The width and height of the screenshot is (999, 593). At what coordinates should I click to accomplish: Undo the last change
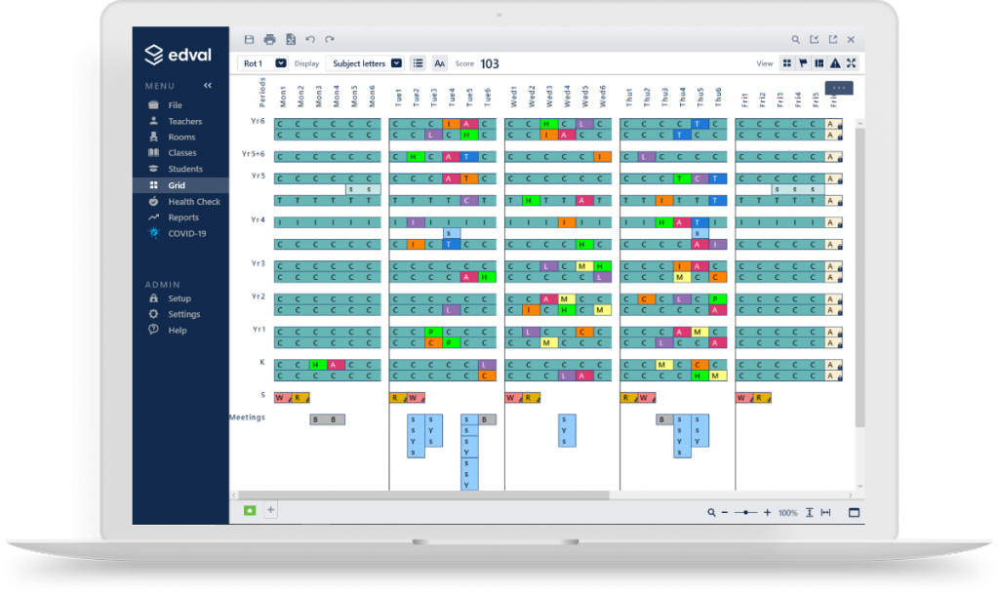click(x=310, y=39)
